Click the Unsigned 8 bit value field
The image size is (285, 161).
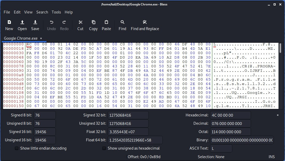[45, 123]
